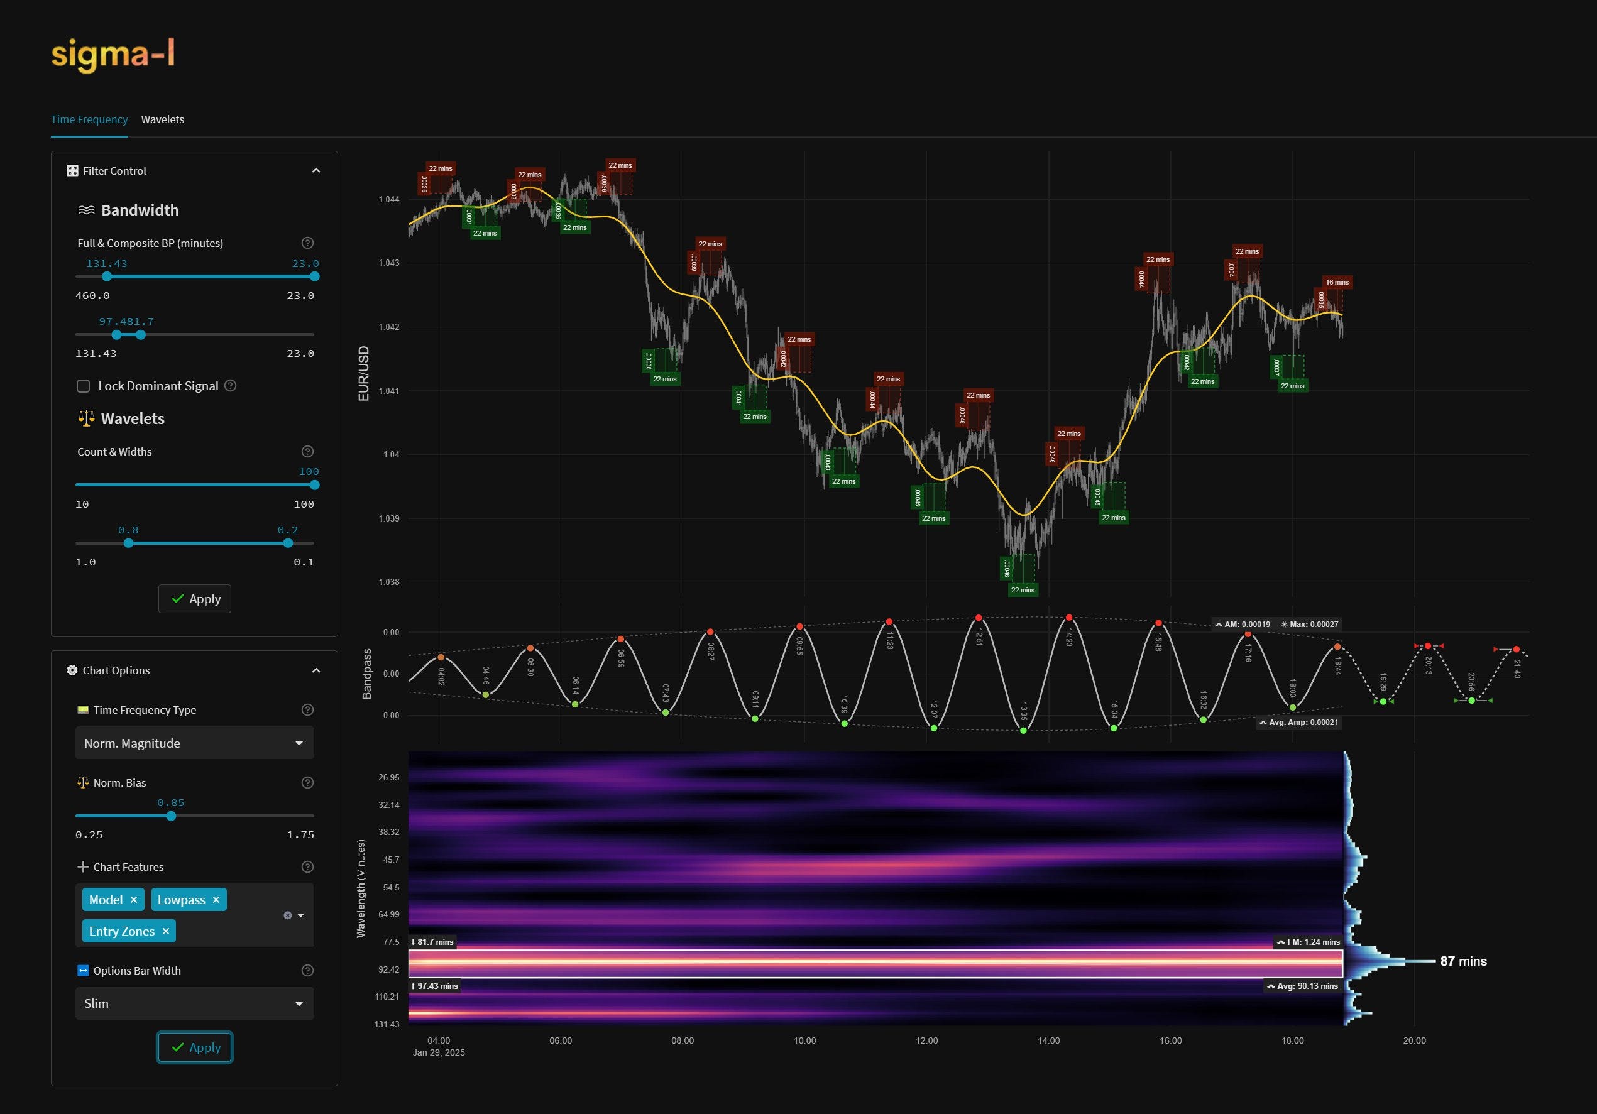Click the sigma-l logo
This screenshot has width=1597, height=1114.
coord(113,54)
